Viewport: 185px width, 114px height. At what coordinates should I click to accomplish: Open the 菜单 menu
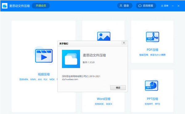pyautogui.click(x=165, y=6)
